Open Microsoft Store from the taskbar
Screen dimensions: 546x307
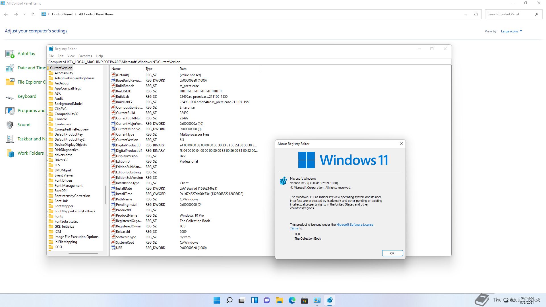(x=304, y=300)
